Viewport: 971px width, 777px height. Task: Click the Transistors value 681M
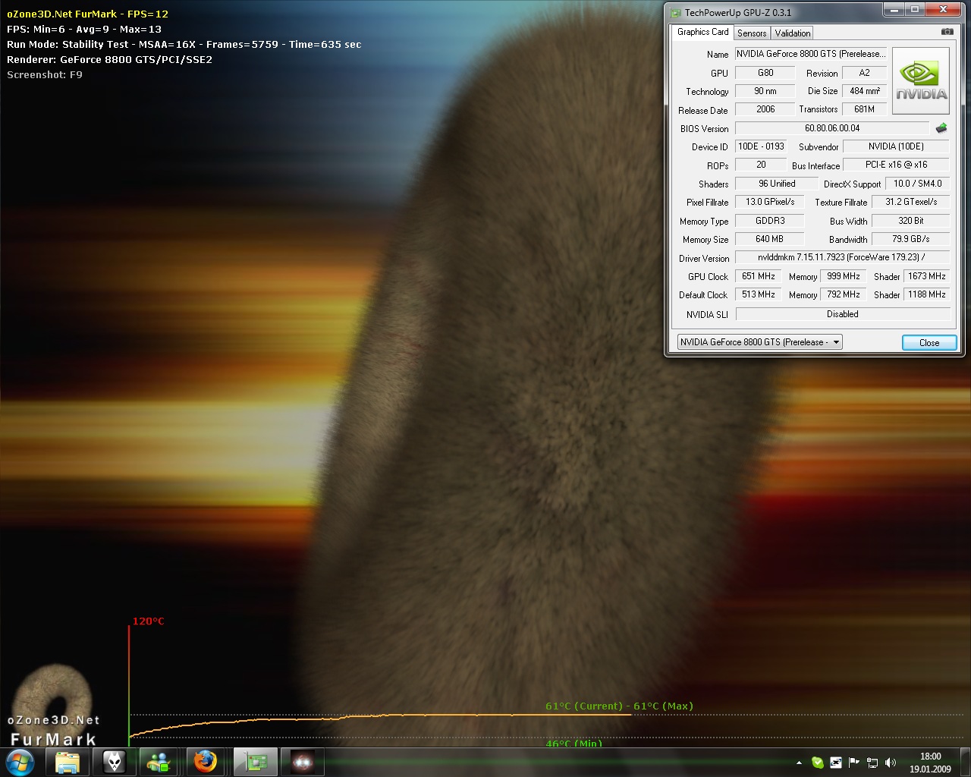pos(864,109)
